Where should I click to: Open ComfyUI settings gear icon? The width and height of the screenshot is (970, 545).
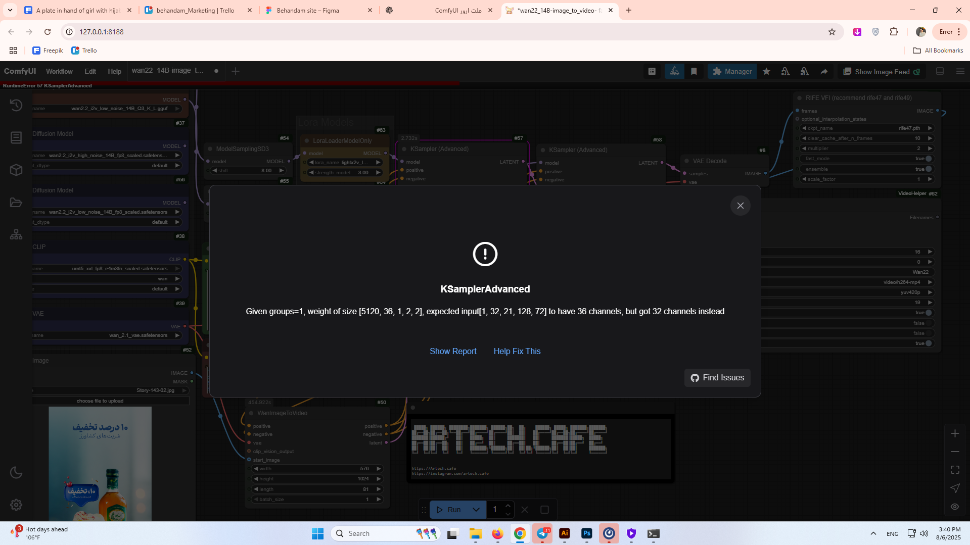16,505
